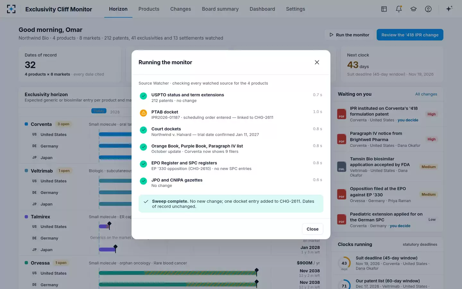Select Talmirex product heading
The width and height of the screenshot is (462, 289).
click(x=40, y=217)
